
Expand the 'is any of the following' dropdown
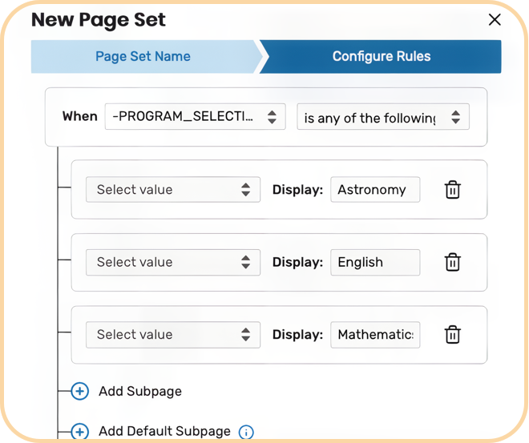(x=382, y=117)
